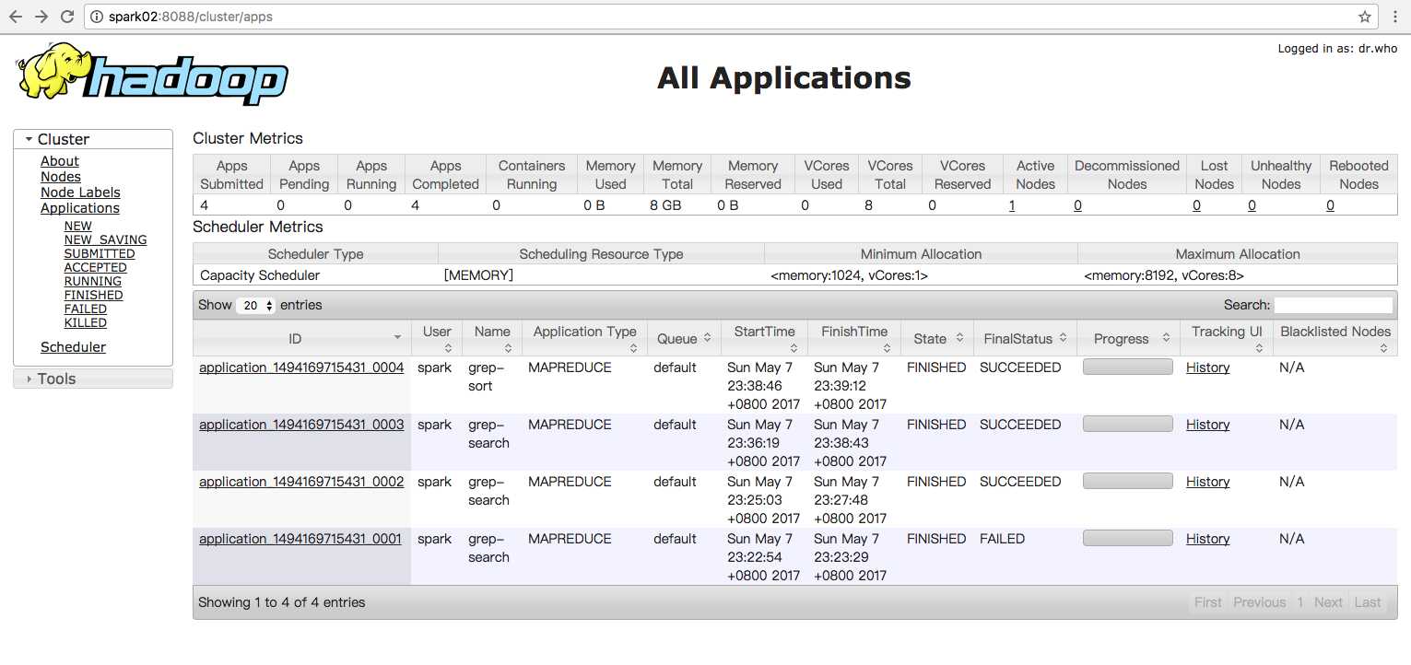Filter applications by NEW_SAVING state
The width and height of the screenshot is (1411, 665).
pos(106,239)
